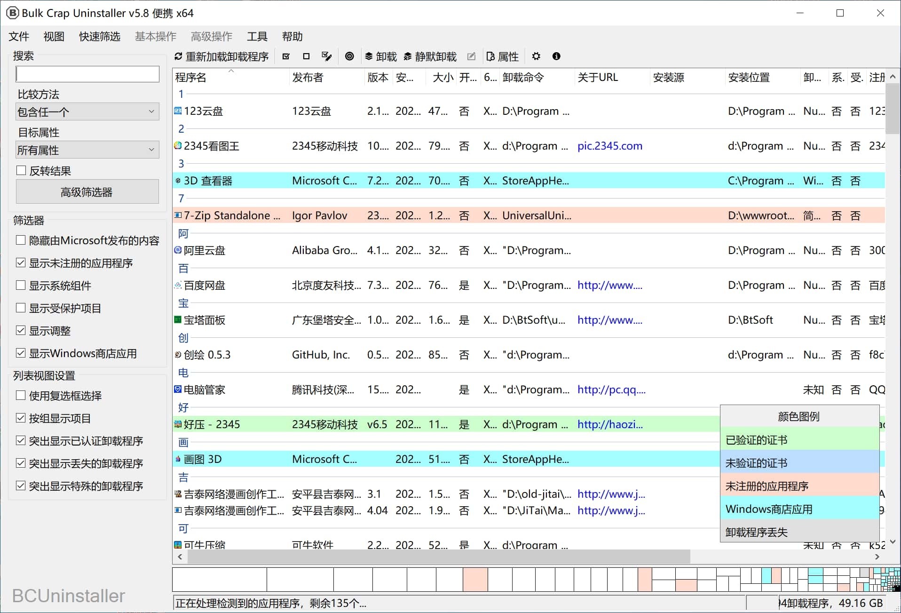Click the target-shaped toolbar icon
Screen dimensions: 901x613
(349, 56)
